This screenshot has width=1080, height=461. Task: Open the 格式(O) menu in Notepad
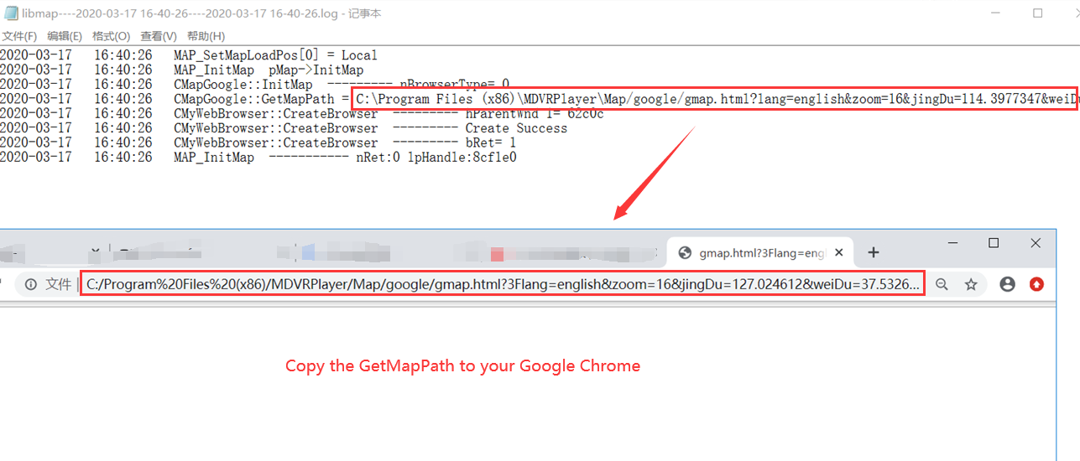click(111, 36)
